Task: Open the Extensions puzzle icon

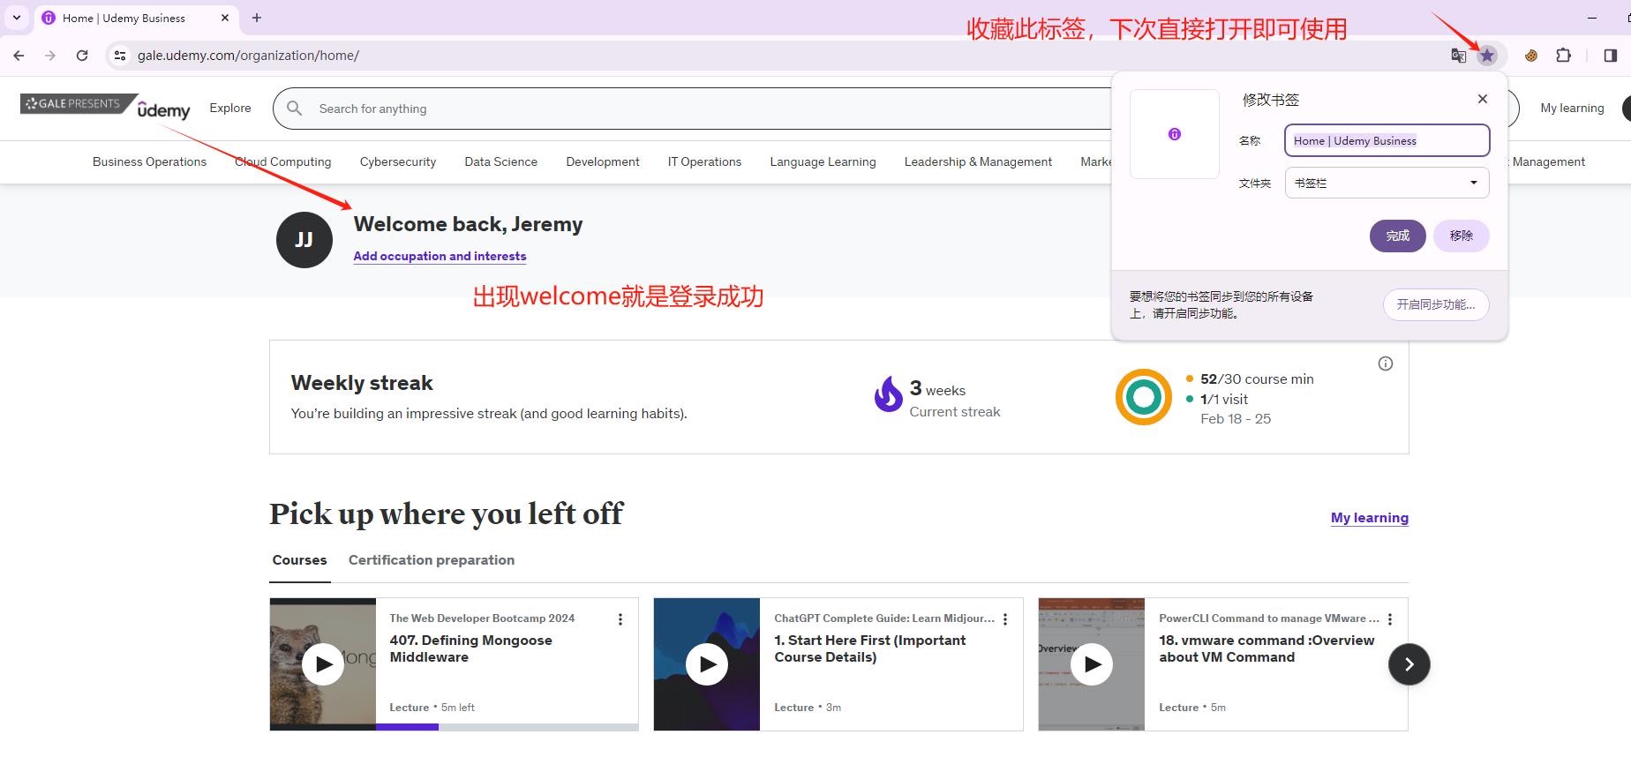Action: coord(1563,56)
